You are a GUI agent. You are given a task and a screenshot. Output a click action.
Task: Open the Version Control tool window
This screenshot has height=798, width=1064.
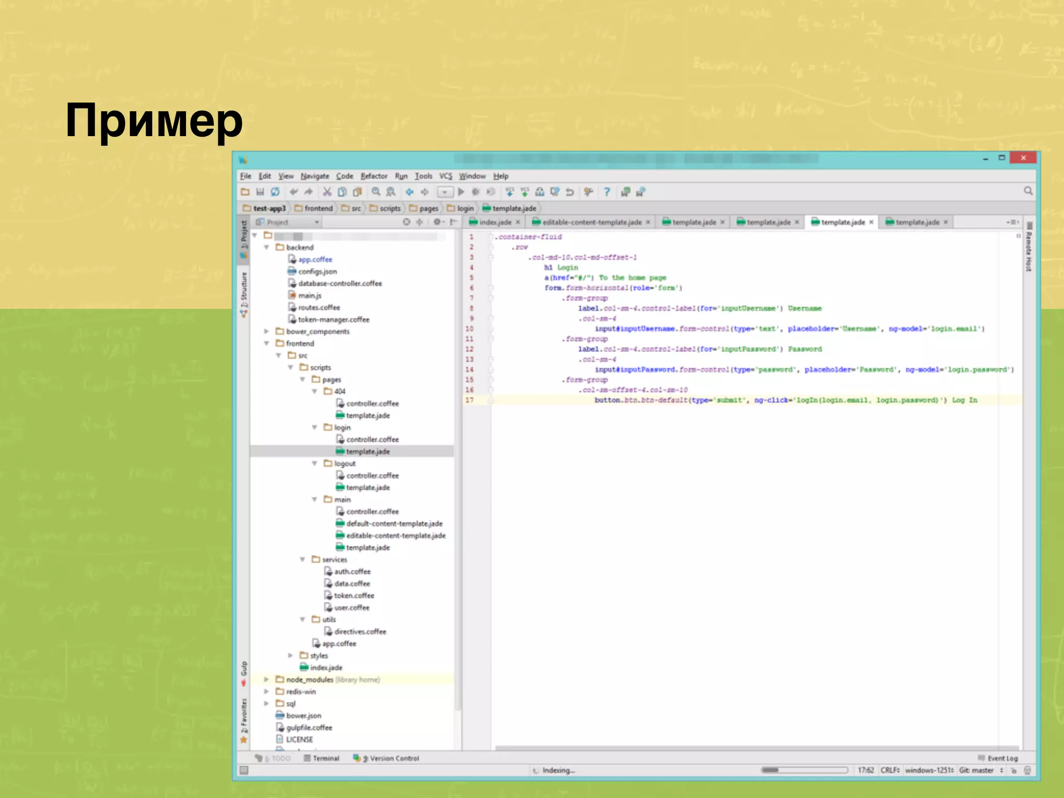point(386,758)
